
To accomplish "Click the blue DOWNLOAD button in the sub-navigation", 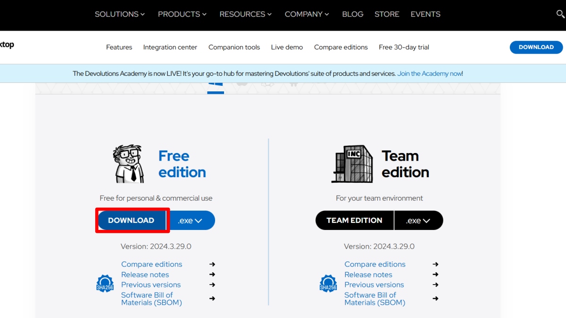I will (x=536, y=47).
